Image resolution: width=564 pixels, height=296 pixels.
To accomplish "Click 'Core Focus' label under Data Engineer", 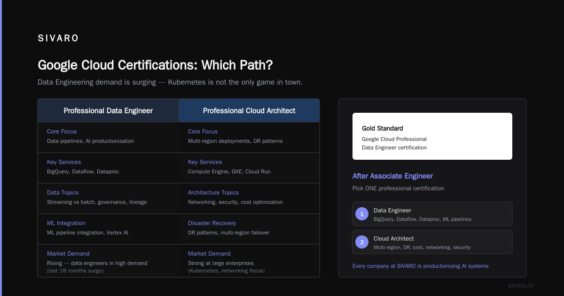I will 62,132.
